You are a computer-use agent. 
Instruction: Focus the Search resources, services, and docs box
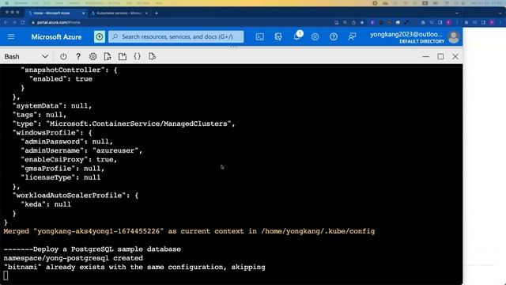coord(176,37)
